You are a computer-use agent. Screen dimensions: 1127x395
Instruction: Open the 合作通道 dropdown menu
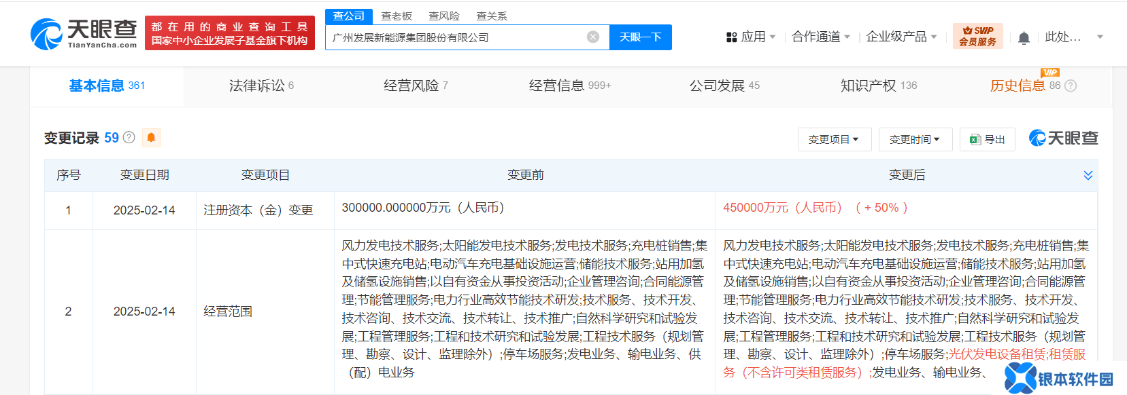821,37
